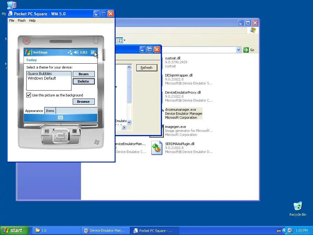
Task: Switch to Device Emulator Manager taskbar button
Action: click(x=105, y=231)
